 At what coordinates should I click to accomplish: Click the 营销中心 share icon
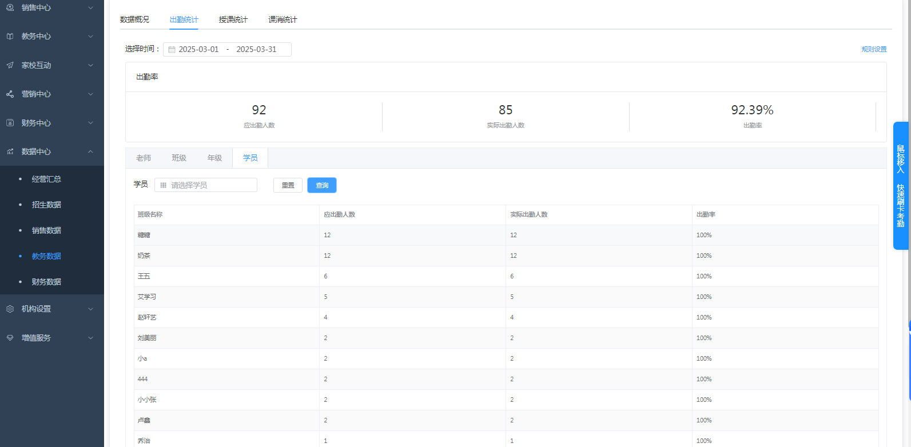click(10, 94)
